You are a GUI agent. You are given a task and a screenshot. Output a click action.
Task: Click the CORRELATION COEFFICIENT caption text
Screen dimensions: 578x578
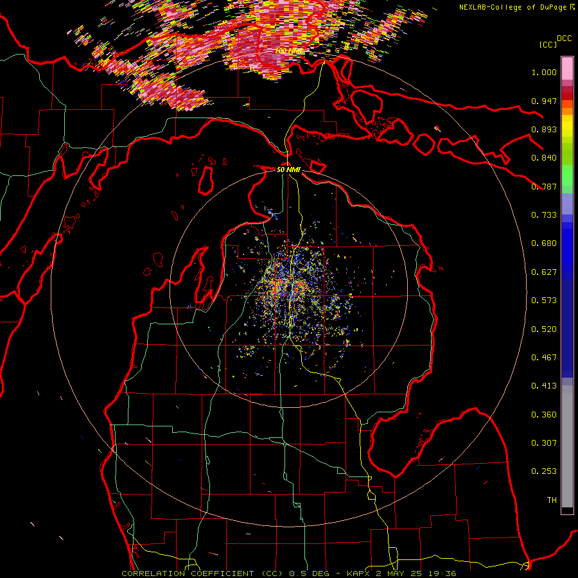[x=289, y=574]
